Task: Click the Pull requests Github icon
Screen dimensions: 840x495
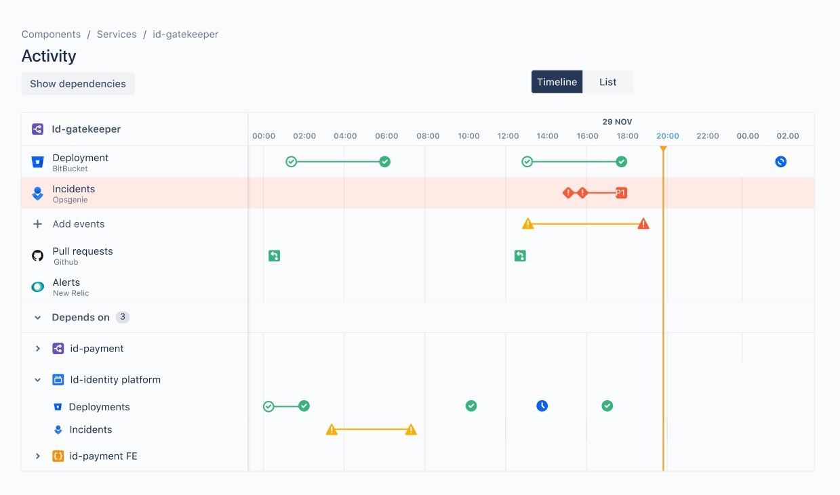Action: (x=37, y=255)
